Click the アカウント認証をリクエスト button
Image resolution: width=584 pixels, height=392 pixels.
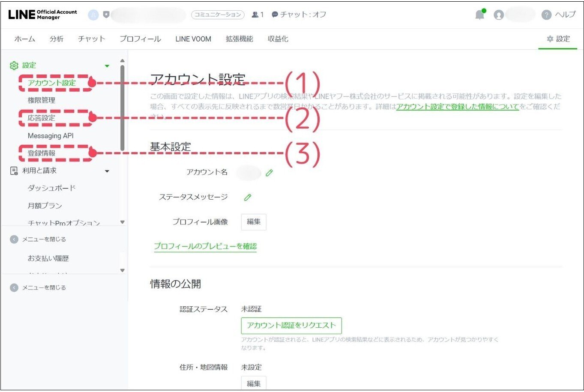point(292,326)
